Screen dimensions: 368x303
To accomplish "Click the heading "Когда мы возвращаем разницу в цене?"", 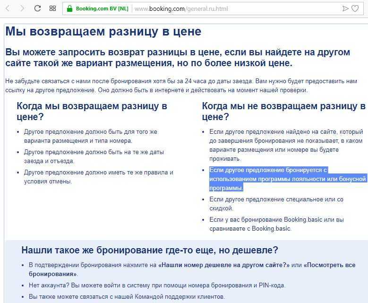I will click(92, 112).
